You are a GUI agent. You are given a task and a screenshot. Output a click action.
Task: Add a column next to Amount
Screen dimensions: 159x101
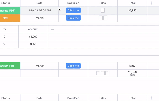coord(52,29)
